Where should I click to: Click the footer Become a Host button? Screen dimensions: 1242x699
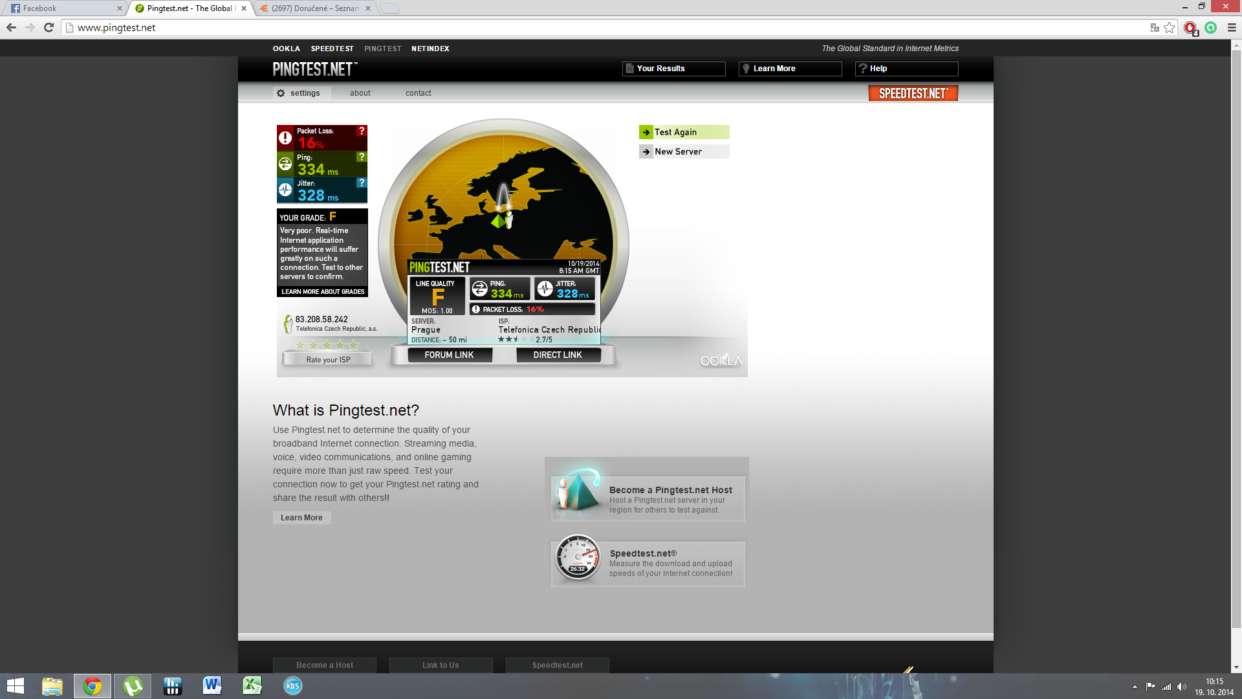tap(325, 665)
